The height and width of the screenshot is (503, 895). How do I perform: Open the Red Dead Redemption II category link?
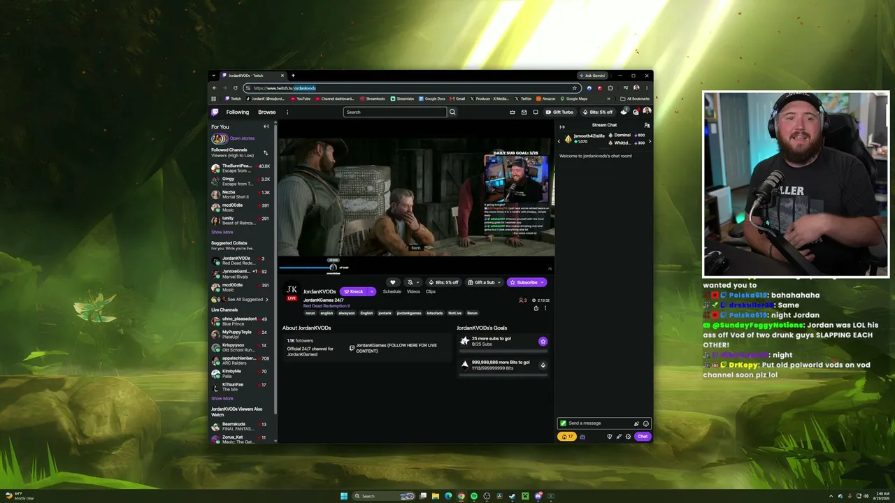327,306
